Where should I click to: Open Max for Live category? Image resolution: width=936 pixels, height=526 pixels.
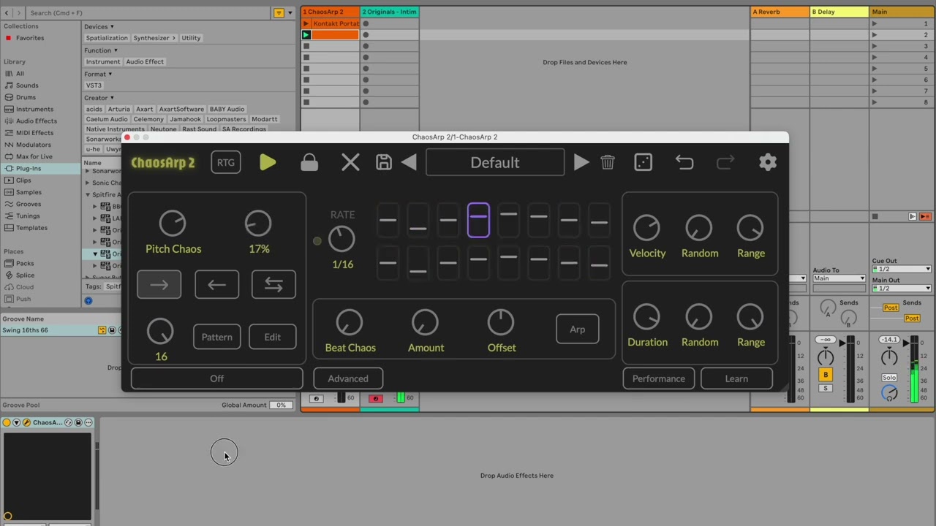click(x=34, y=156)
